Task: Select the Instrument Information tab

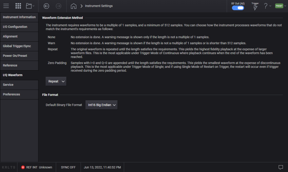Action: (19, 17)
